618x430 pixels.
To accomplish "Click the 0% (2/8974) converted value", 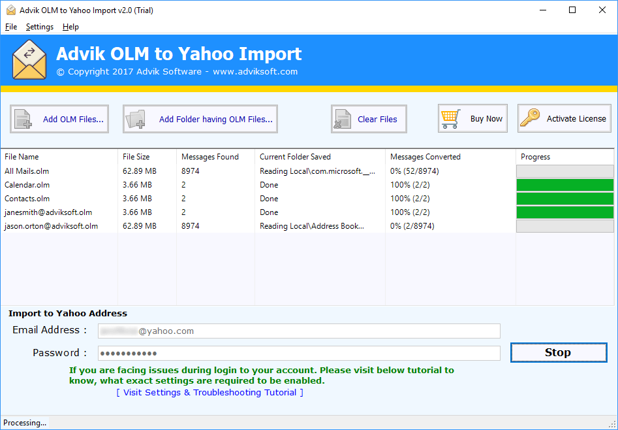I will point(412,226).
